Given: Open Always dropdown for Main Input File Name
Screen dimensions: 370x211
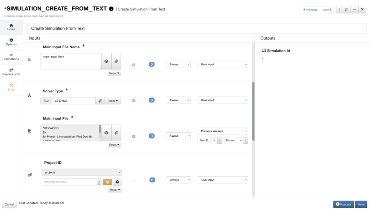Looking at the screenshot, I should coord(178,64).
